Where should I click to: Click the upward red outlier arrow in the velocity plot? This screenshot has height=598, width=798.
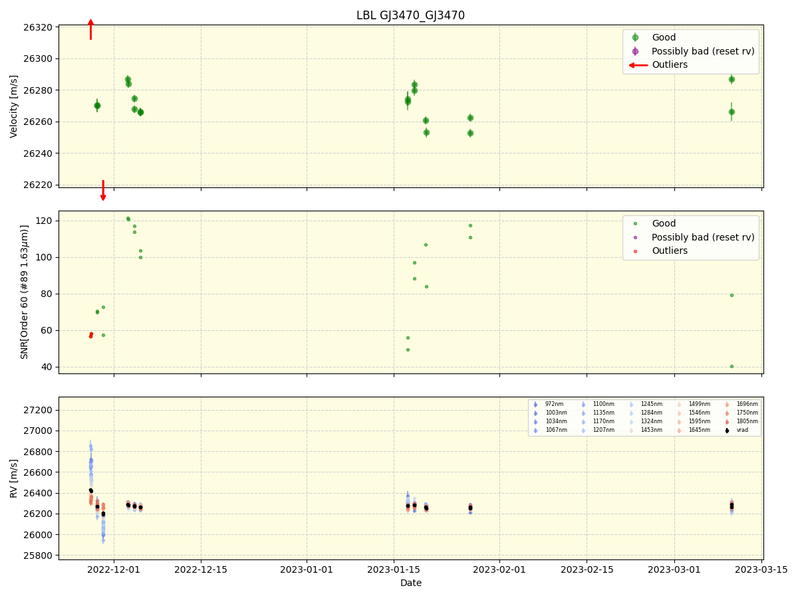tap(90, 29)
